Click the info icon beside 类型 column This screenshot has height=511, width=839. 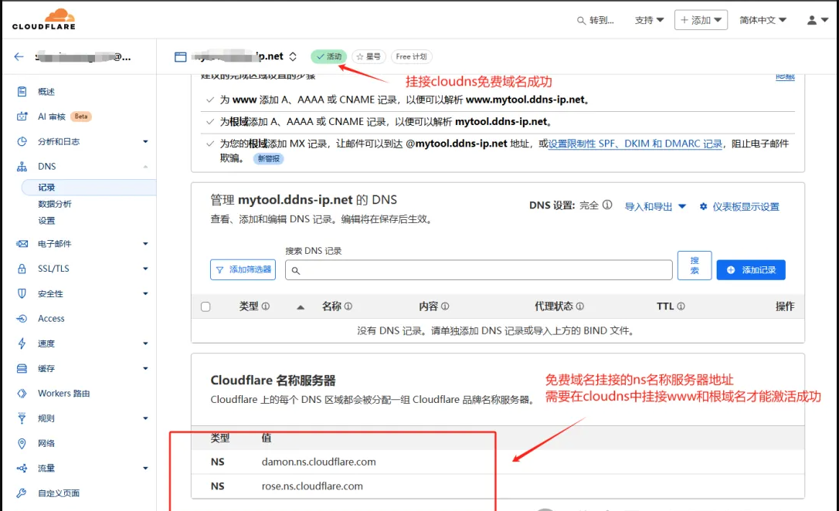pyautogui.click(x=266, y=306)
